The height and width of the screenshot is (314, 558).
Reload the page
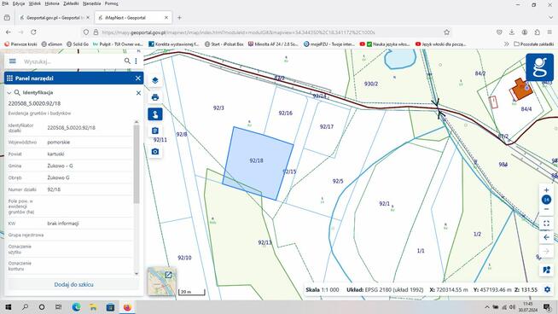33,32
